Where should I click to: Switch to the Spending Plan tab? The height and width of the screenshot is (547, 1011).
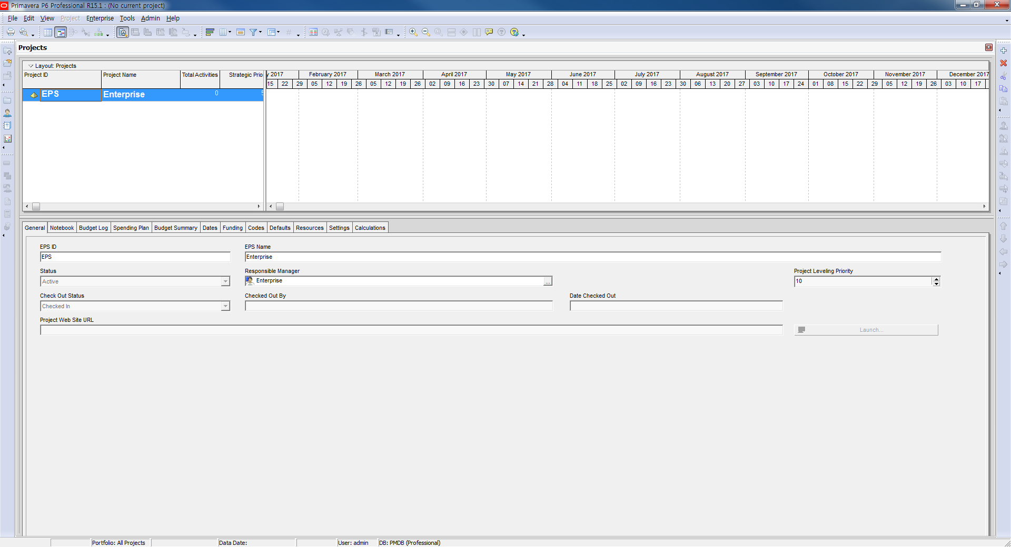pyautogui.click(x=131, y=228)
